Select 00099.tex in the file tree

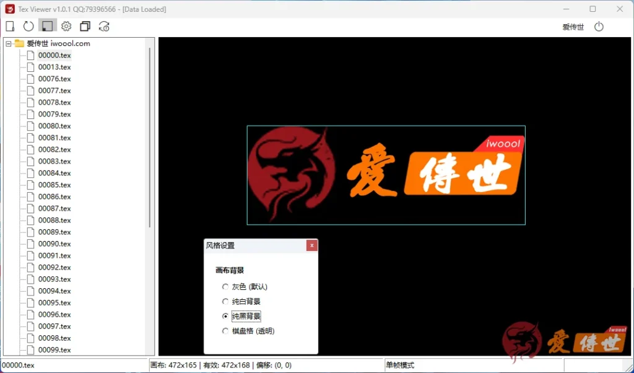pos(54,349)
